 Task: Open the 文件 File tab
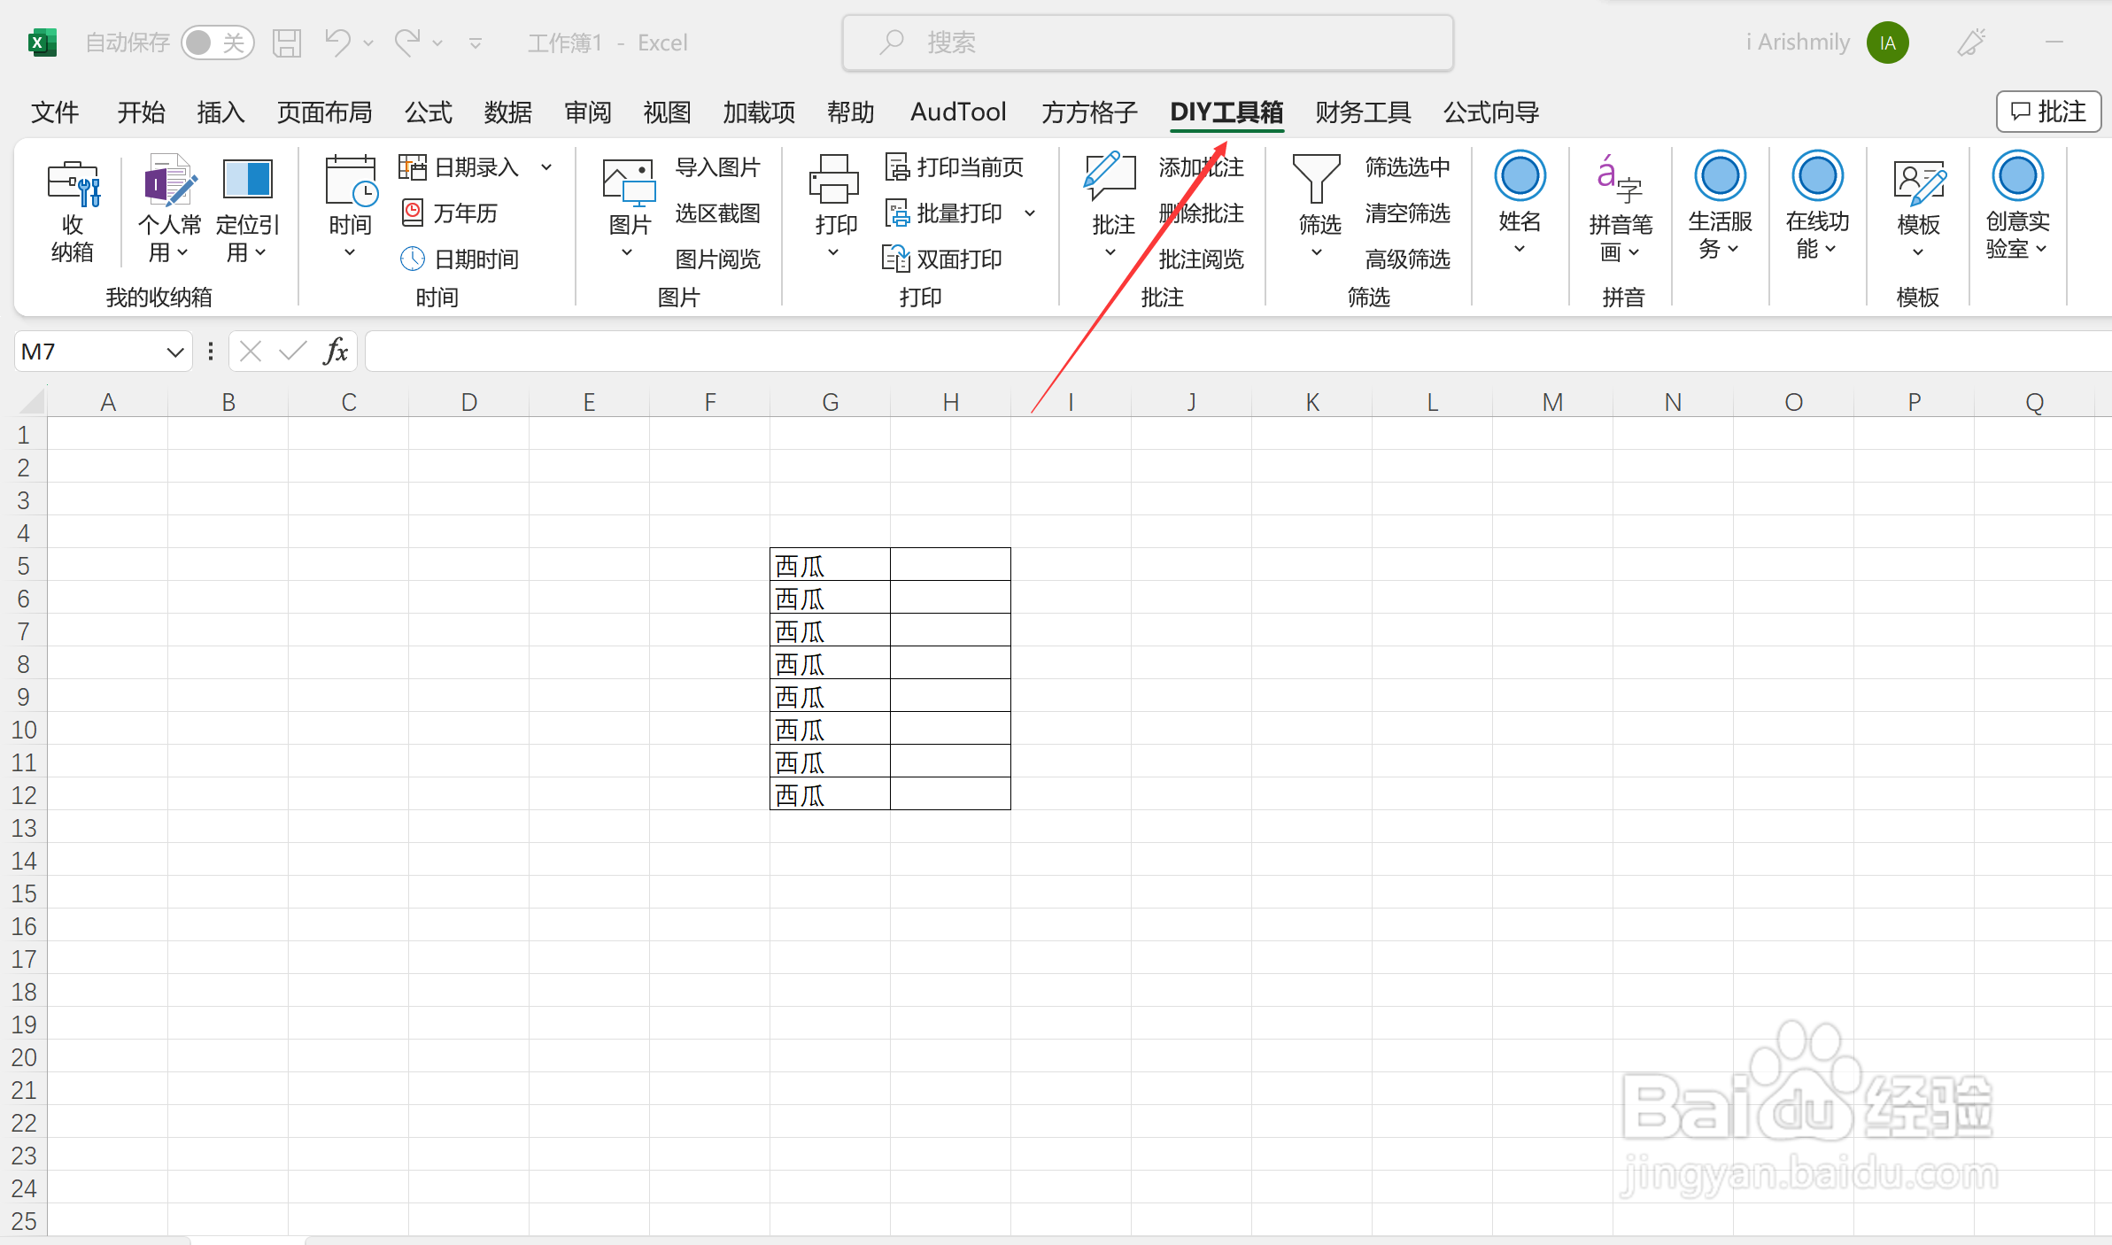point(55,112)
